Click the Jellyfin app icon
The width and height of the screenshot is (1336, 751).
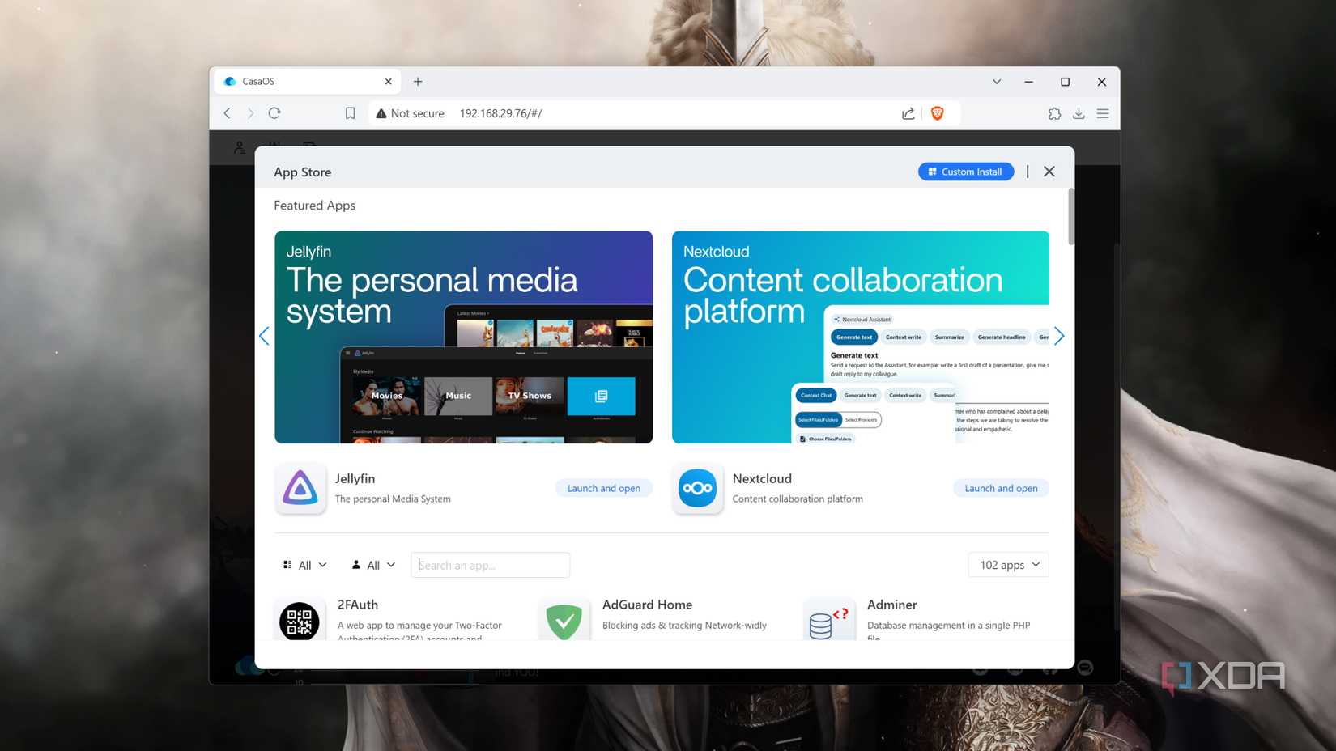pos(300,488)
